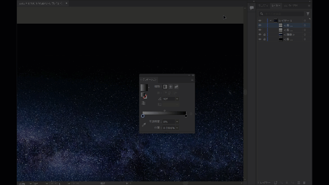Toggle visibility of the bottom rectangle layer
Screen dimensions: 329x185
(x=260, y=39)
